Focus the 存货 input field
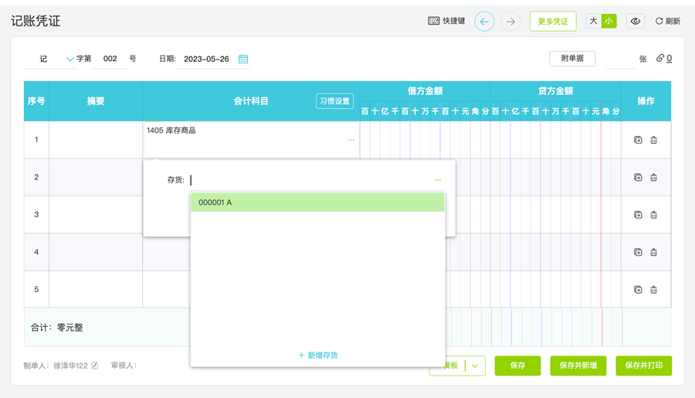This screenshot has width=695, height=398. click(310, 180)
